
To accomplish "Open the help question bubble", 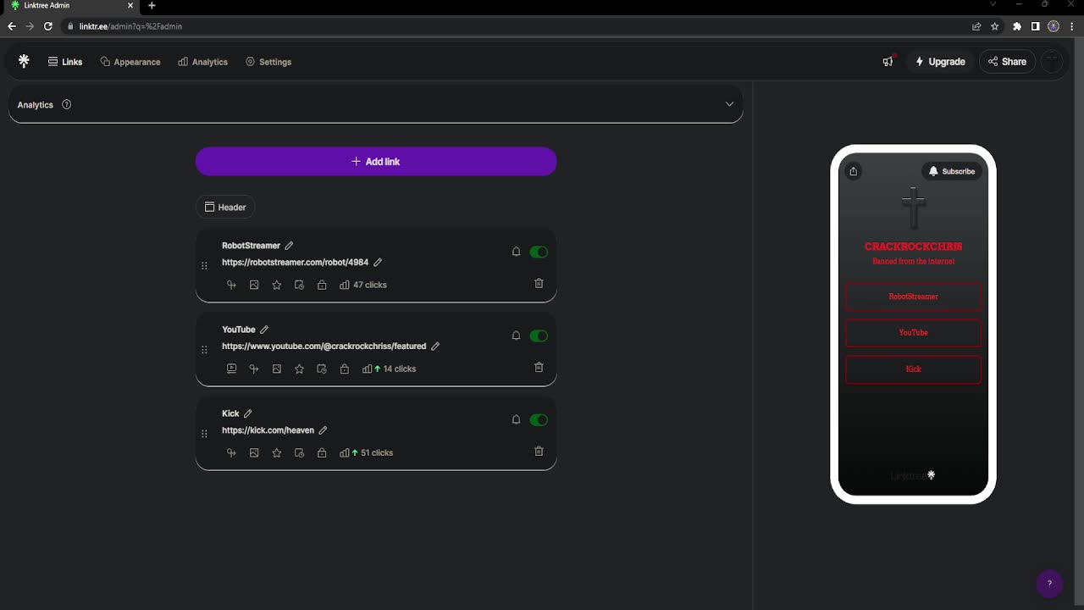I will pyautogui.click(x=1049, y=584).
